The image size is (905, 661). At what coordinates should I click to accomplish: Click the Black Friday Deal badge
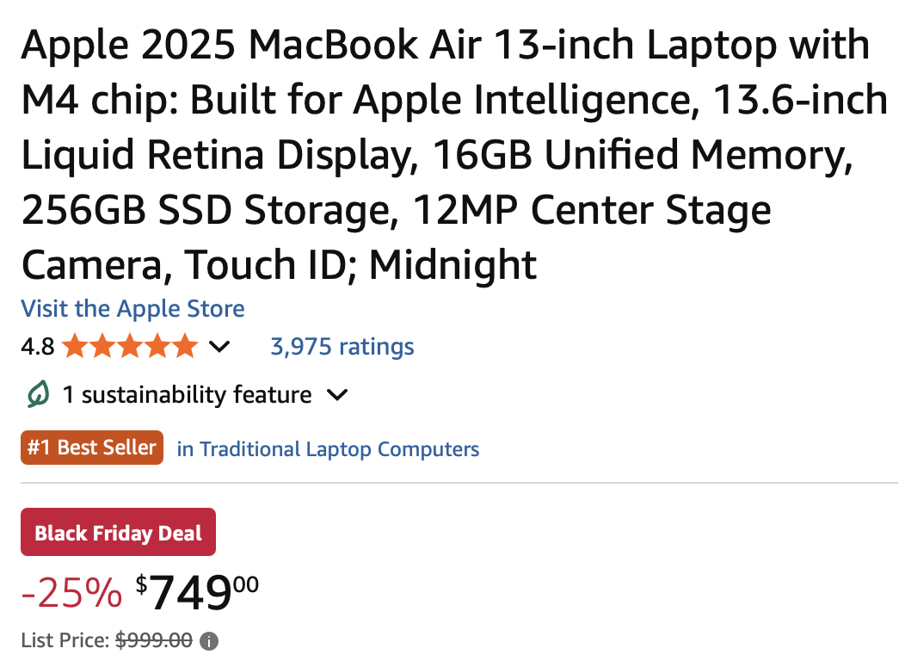118,533
